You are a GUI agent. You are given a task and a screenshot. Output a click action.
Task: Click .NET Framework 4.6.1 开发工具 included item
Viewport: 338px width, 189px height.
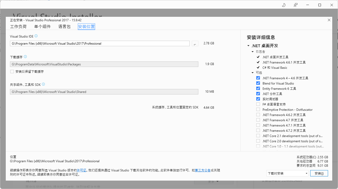point(284,62)
